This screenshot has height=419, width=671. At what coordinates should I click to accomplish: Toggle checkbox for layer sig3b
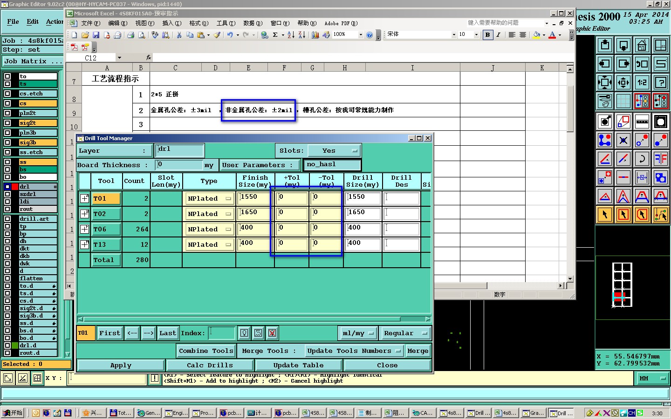pyautogui.click(x=7, y=142)
